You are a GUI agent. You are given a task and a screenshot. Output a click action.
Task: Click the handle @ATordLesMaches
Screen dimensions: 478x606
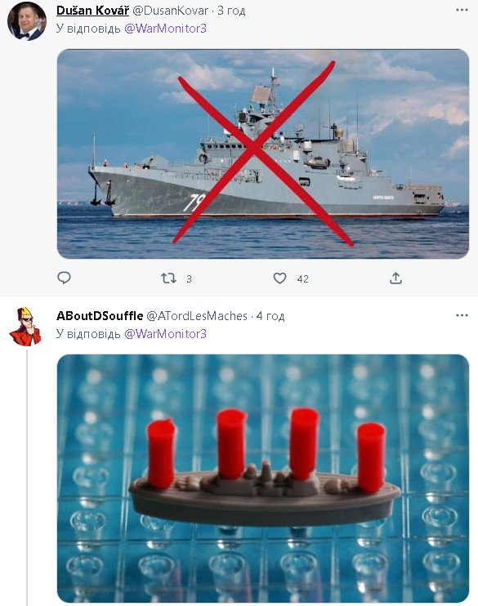(197, 316)
